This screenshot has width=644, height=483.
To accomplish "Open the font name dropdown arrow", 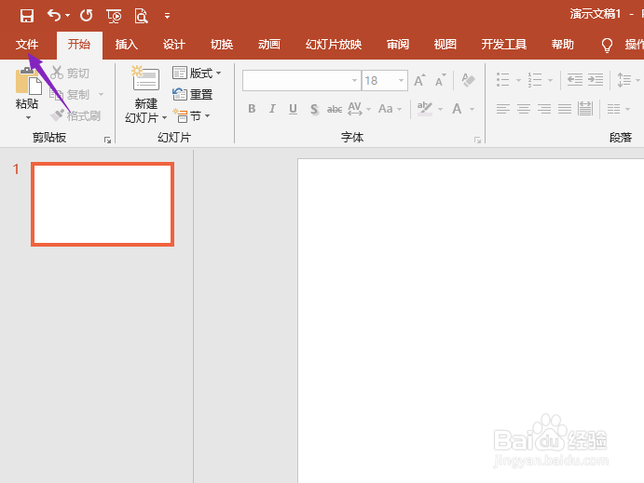I will (355, 80).
